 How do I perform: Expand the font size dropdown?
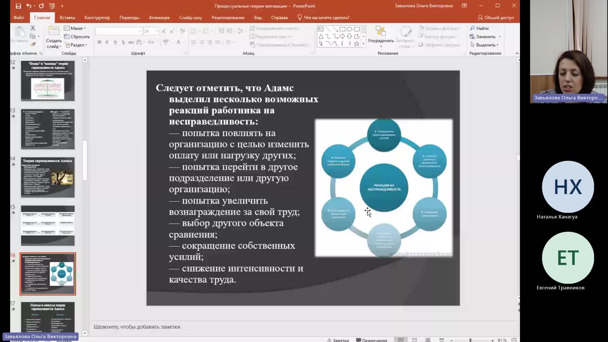point(157,31)
